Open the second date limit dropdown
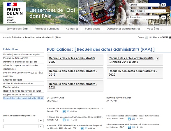 41,126
